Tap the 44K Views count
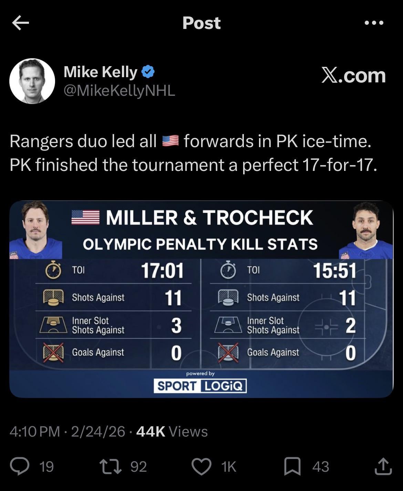Image resolution: width=403 pixels, height=491 pixels. 172,431
